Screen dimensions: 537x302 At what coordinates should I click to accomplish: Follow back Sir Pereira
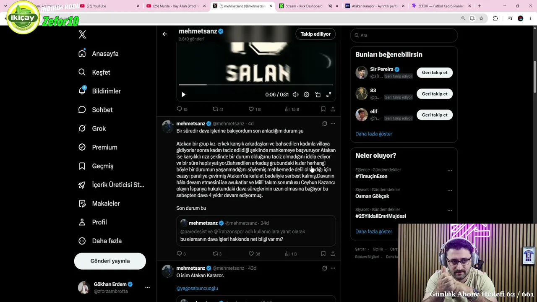435,73
